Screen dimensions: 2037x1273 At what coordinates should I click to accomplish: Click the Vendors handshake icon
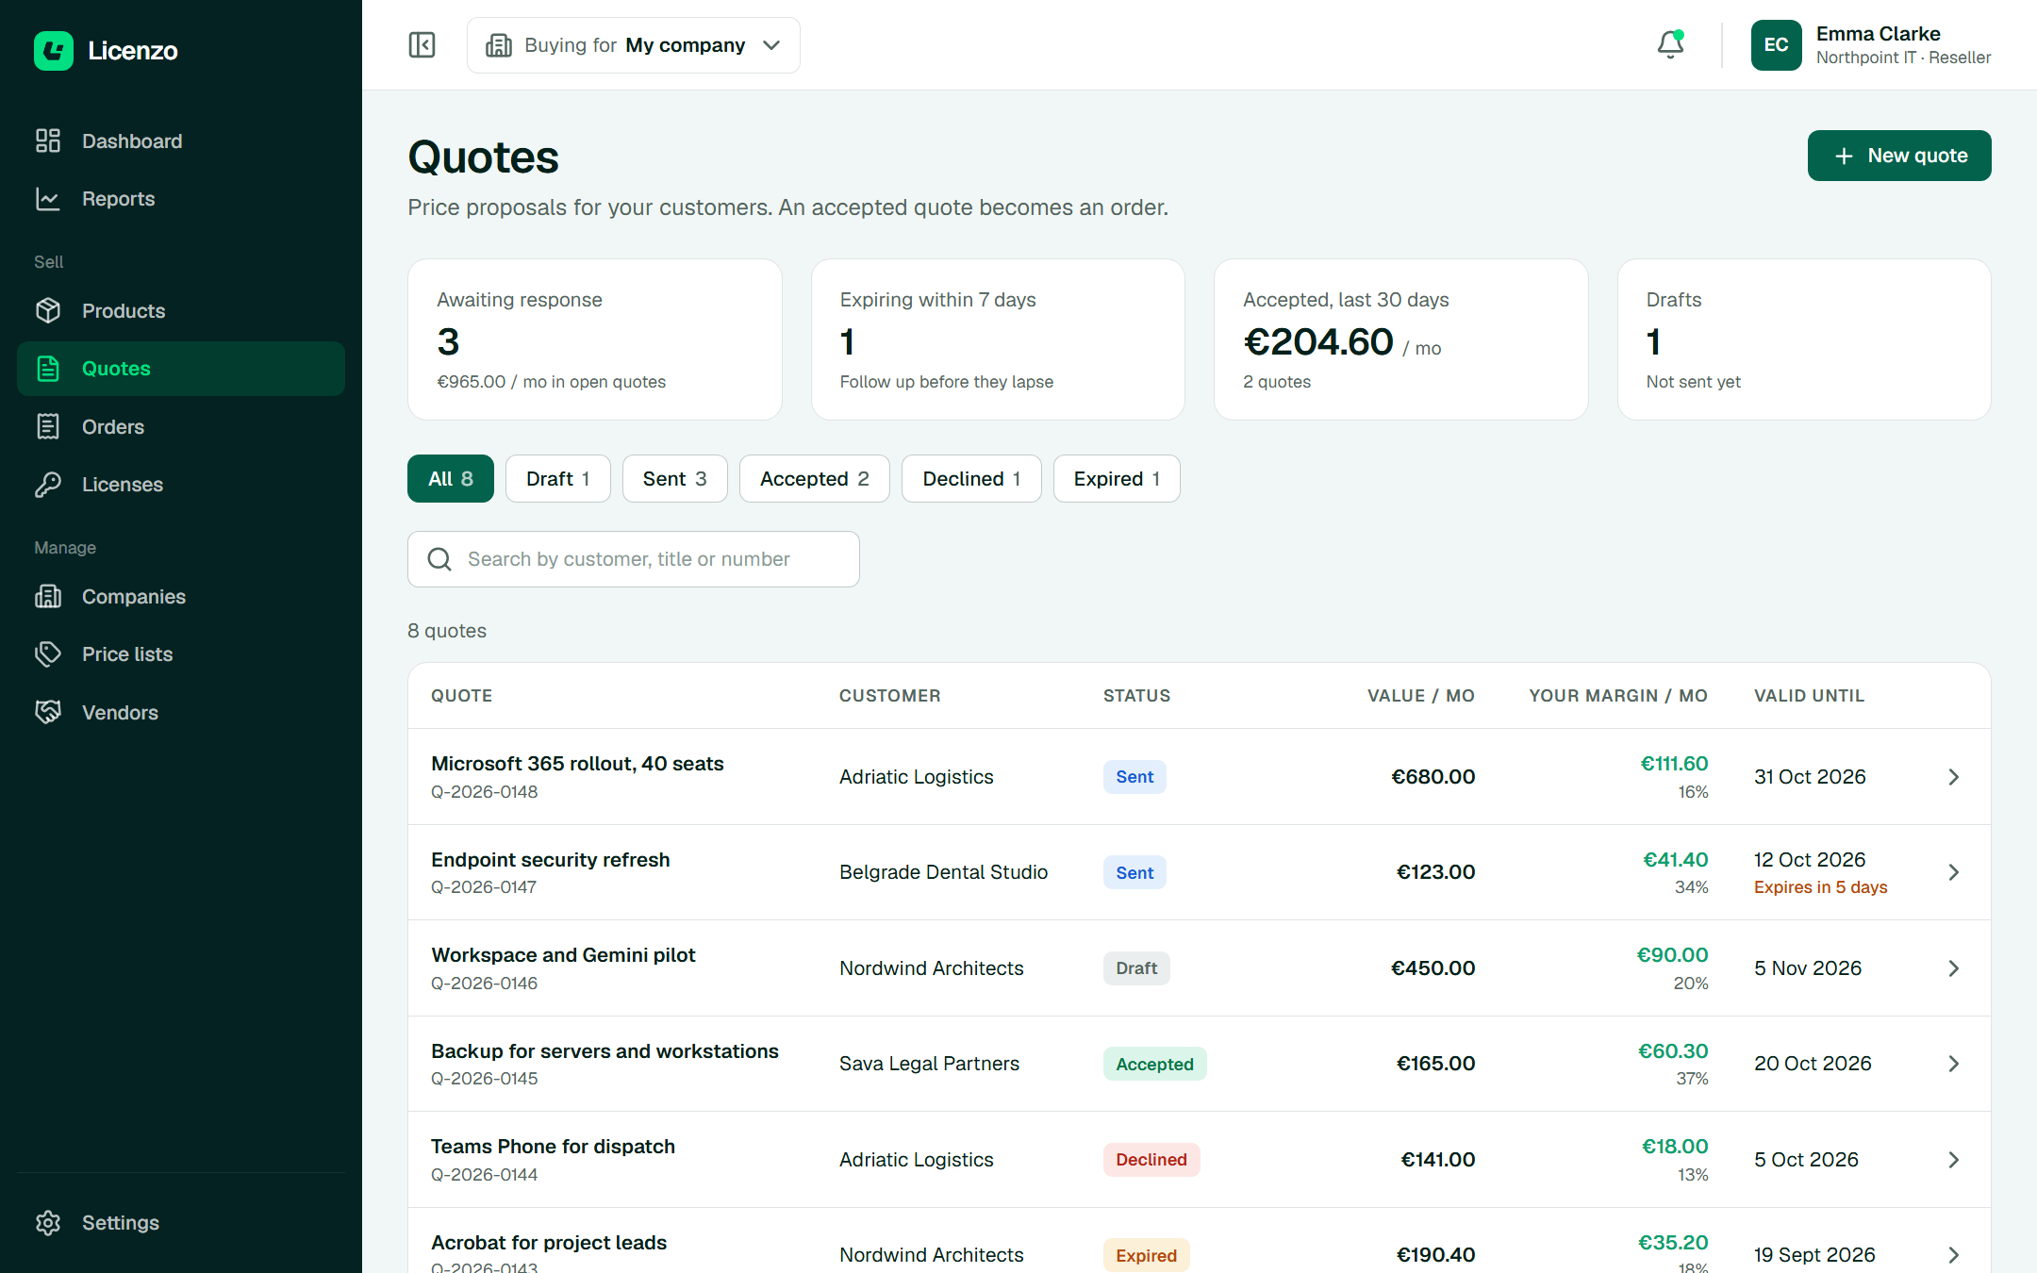[48, 713]
